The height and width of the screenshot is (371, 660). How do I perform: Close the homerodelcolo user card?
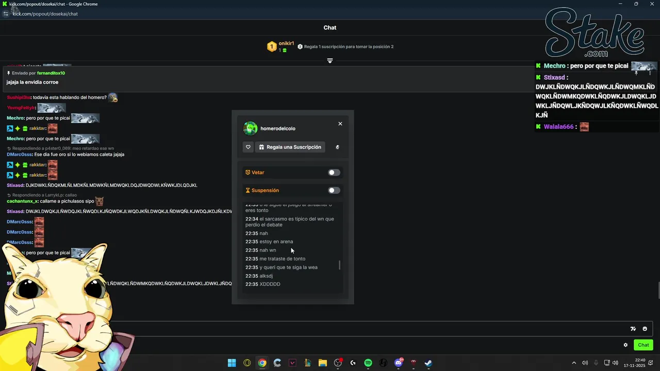(340, 124)
